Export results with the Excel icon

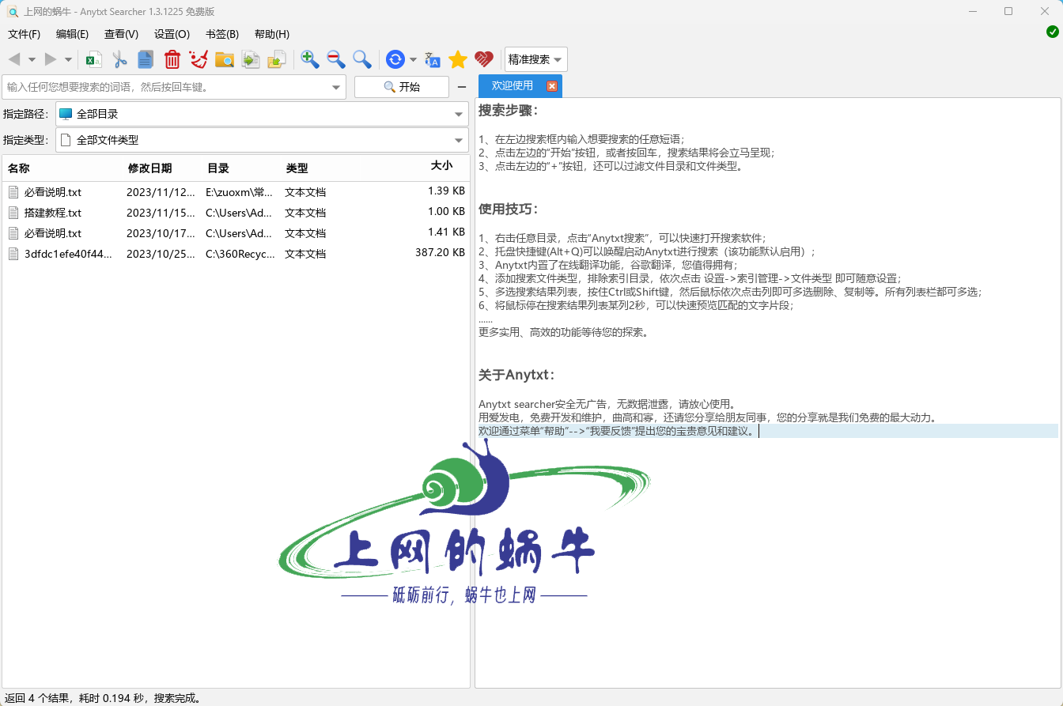(94, 59)
